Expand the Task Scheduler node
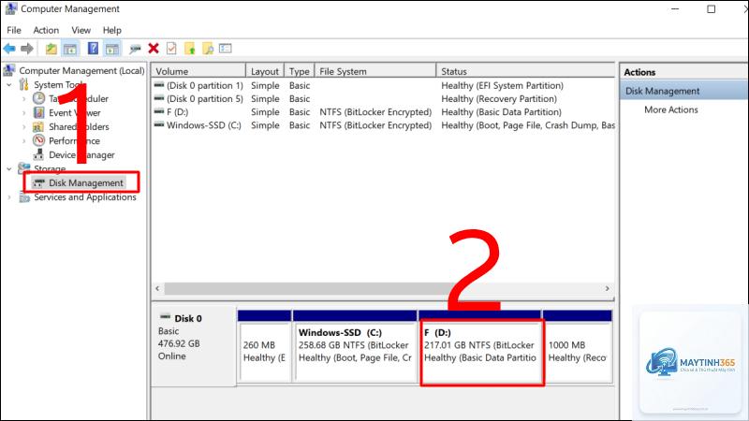The width and height of the screenshot is (749, 421). (24, 99)
